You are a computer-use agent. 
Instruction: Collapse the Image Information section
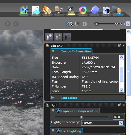(53, 51)
